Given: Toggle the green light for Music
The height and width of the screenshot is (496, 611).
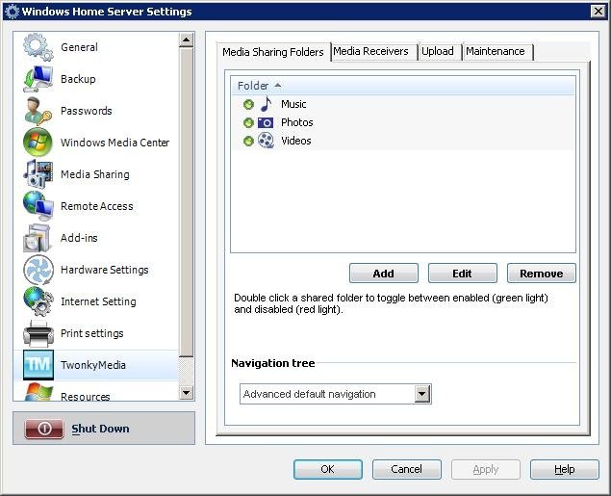Looking at the screenshot, I should click(248, 105).
